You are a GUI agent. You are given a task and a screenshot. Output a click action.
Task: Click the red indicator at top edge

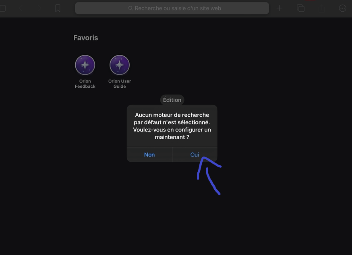310,0
